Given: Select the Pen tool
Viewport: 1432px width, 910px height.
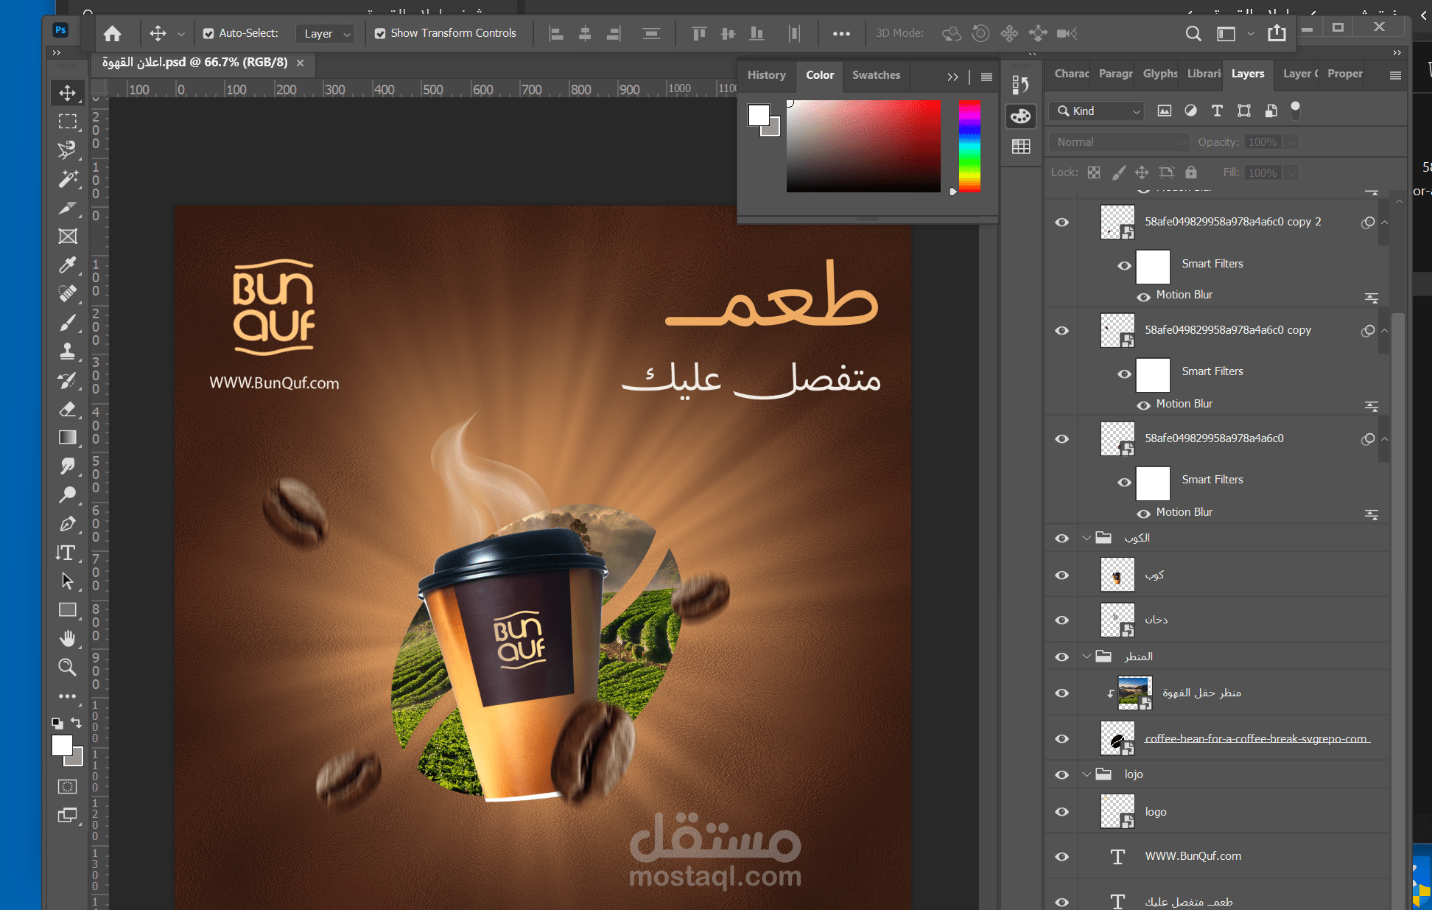Looking at the screenshot, I should point(67,524).
